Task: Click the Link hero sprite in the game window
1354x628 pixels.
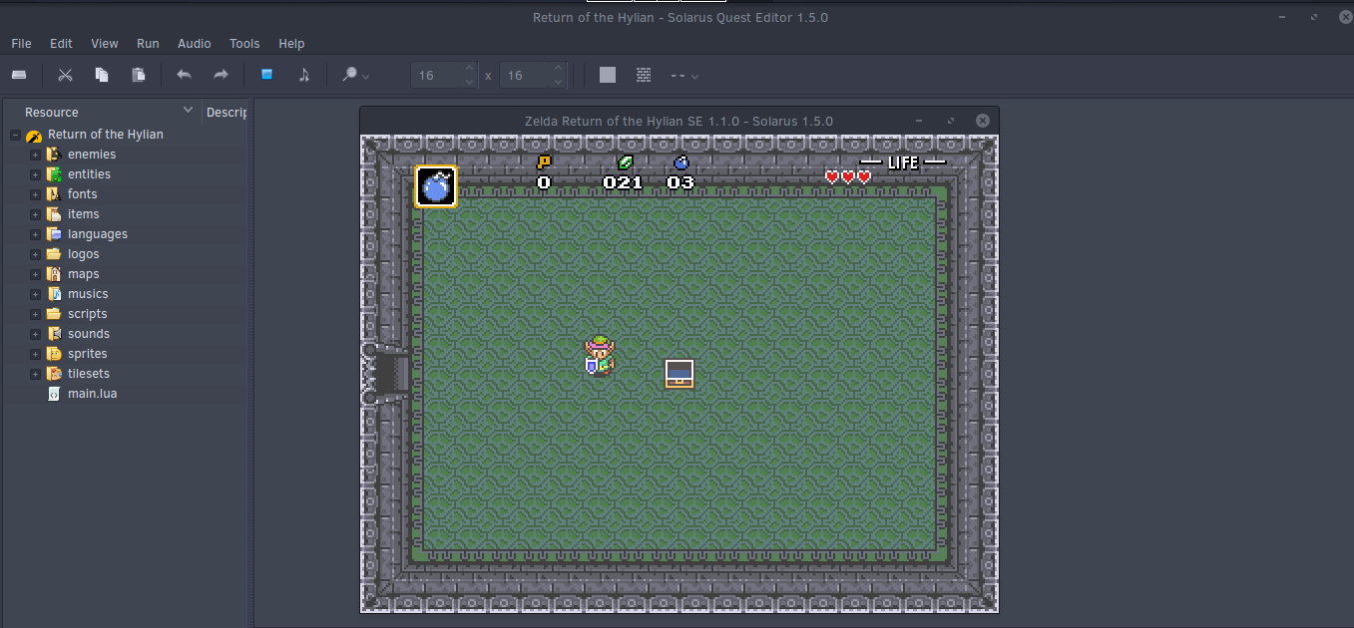Action: [x=600, y=356]
